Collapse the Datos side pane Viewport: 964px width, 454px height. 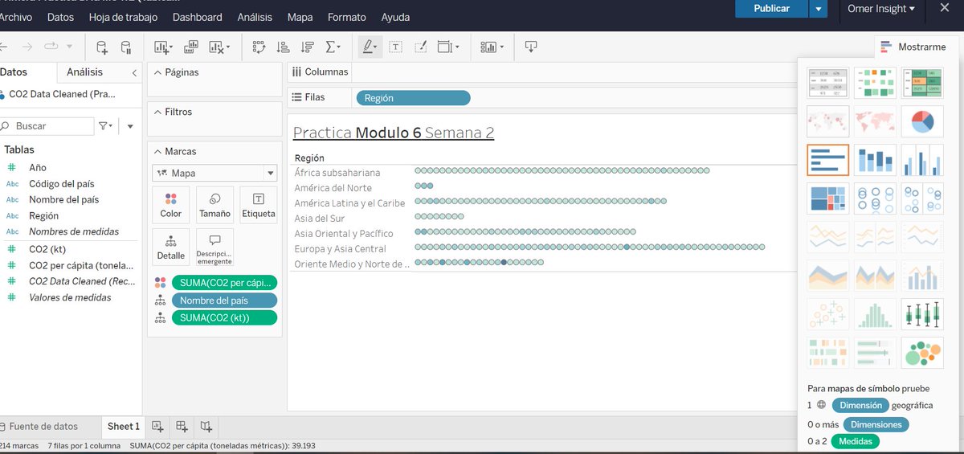pyautogui.click(x=134, y=72)
